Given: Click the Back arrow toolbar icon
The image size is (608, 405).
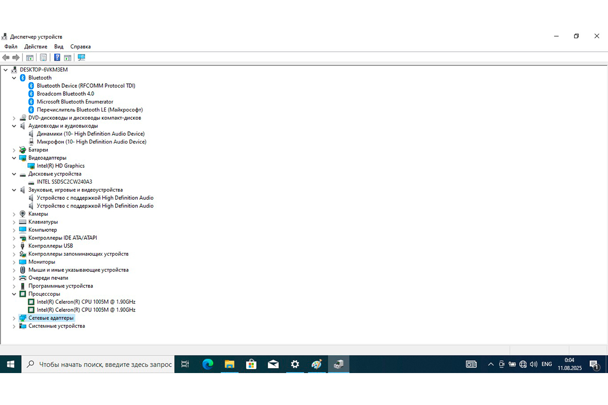Looking at the screenshot, I should pos(6,58).
